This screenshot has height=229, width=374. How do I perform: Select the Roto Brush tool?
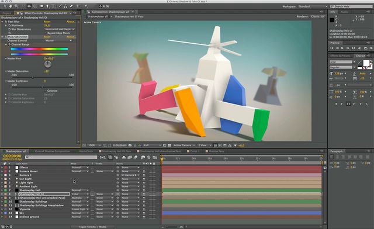[x=78, y=6]
